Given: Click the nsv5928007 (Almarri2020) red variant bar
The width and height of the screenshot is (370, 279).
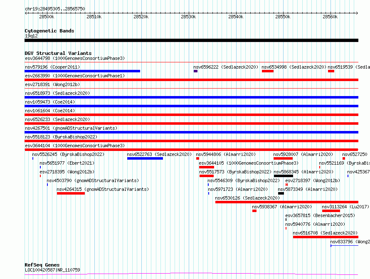Looking at the screenshot, I should (x=283, y=158).
